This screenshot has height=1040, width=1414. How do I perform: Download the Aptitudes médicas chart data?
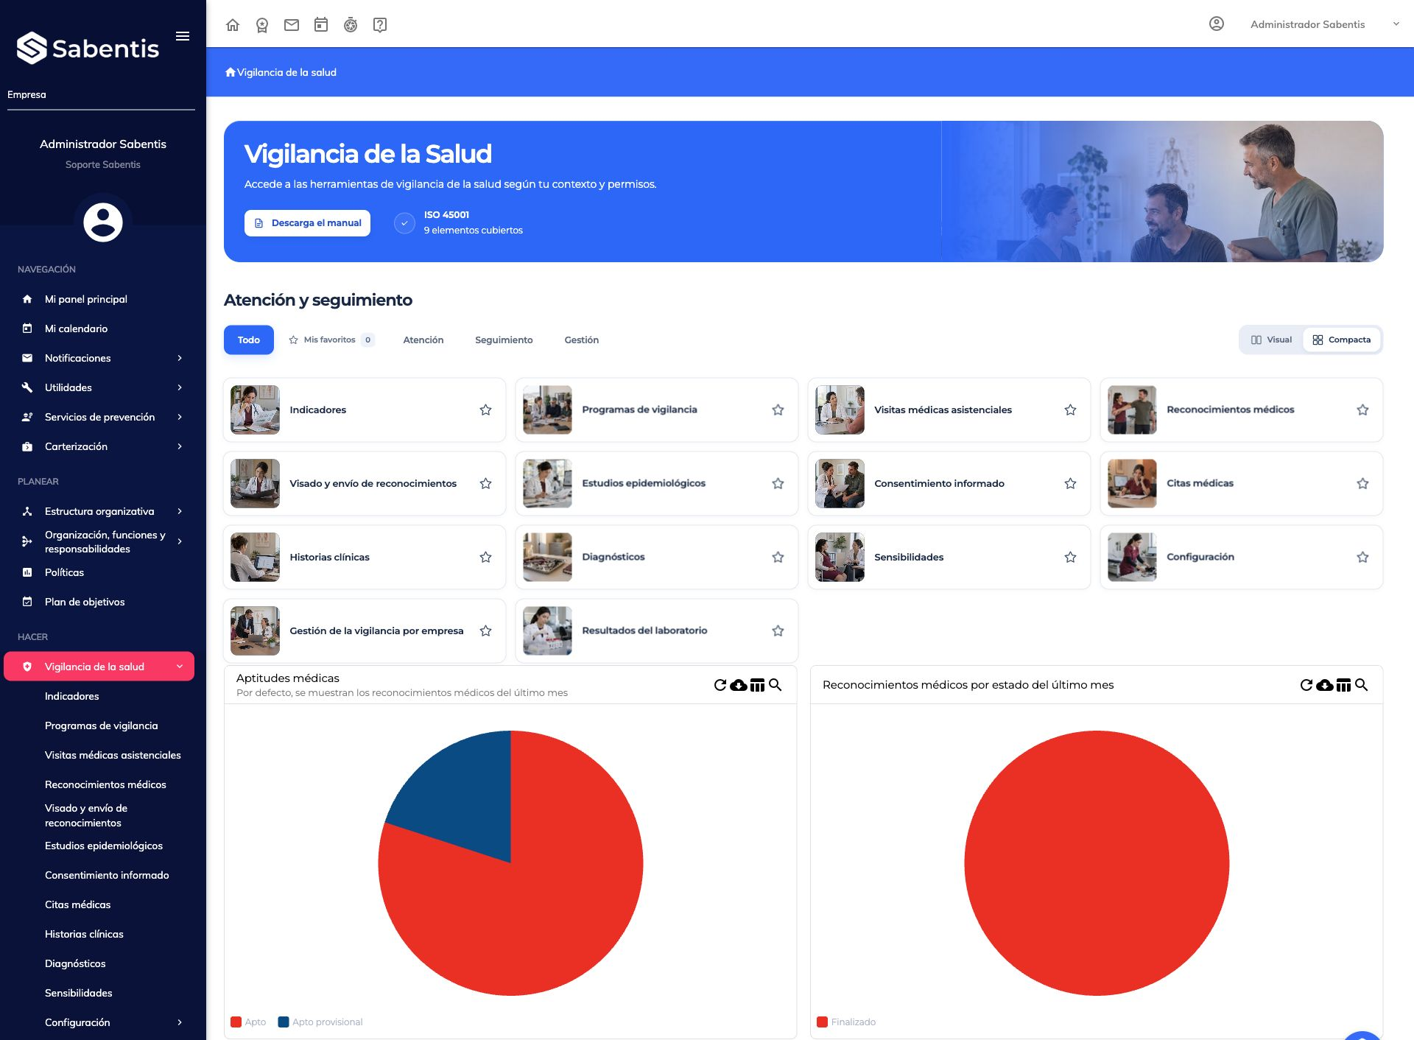coord(739,685)
